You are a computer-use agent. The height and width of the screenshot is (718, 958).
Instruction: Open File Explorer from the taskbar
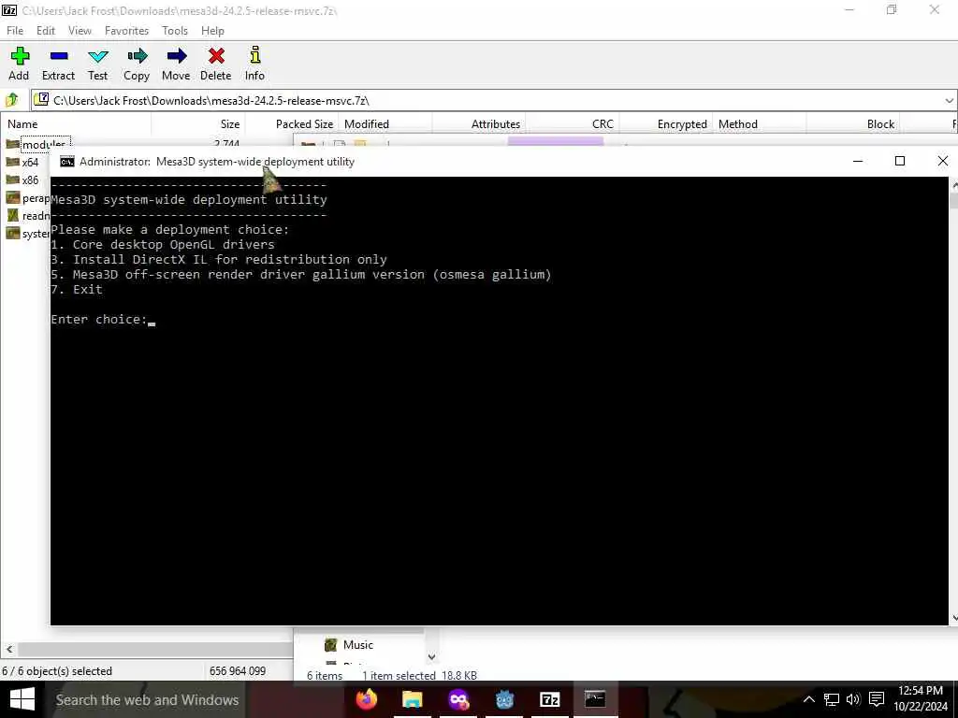coord(413,699)
